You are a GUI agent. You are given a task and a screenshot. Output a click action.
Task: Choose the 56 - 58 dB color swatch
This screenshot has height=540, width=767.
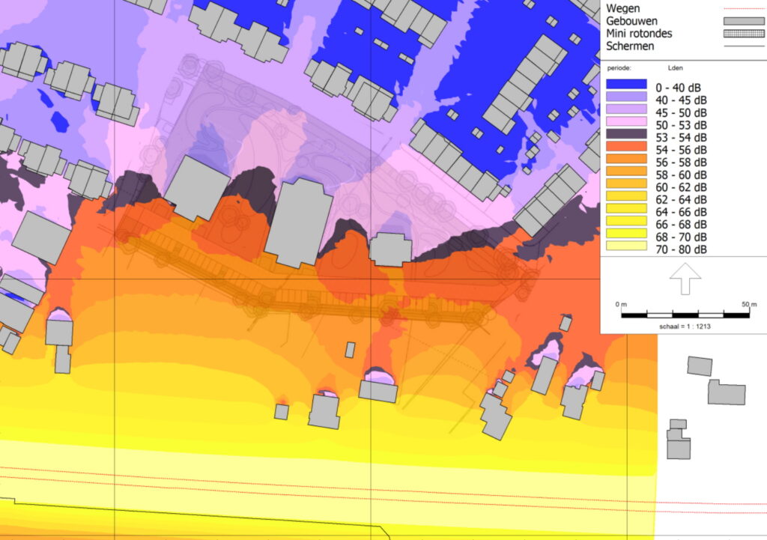(627, 159)
